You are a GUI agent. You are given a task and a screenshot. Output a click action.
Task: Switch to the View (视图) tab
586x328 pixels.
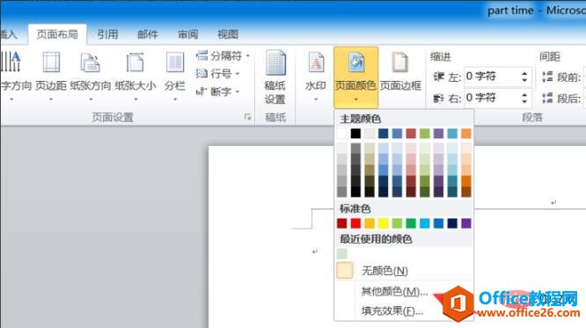point(228,34)
